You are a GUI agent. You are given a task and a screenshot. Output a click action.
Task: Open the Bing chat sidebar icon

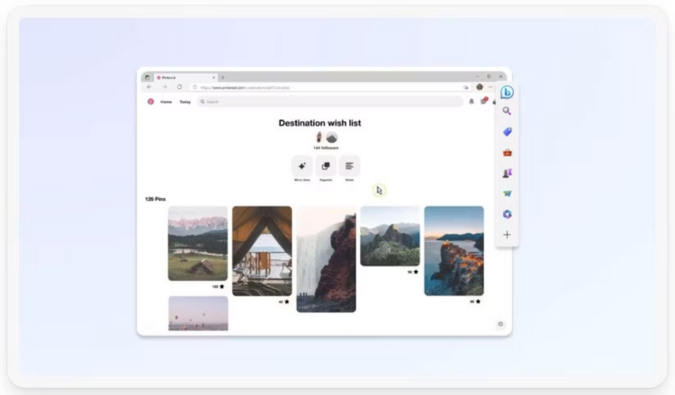coord(507,92)
